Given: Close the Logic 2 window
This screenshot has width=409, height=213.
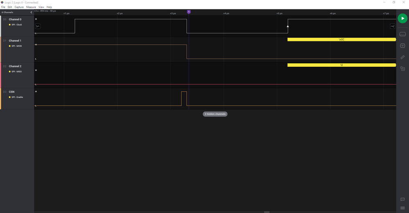Looking at the screenshot, I should [x=404, y=2].
